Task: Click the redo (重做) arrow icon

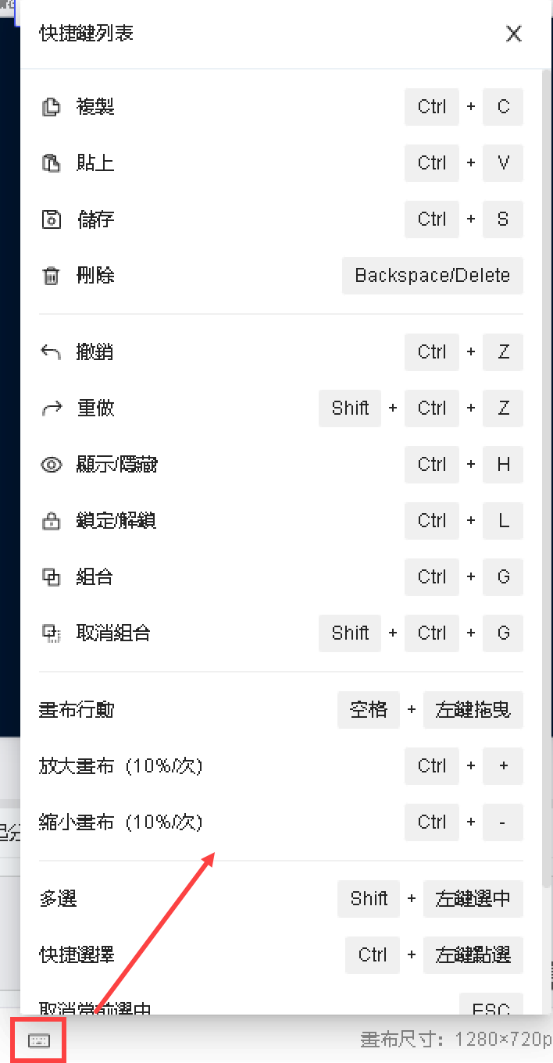Action: [x=51, y=408]
